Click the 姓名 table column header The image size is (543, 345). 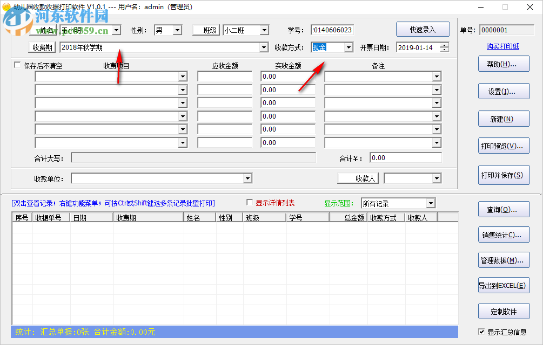pyautogui.click(x=200, y=218)
